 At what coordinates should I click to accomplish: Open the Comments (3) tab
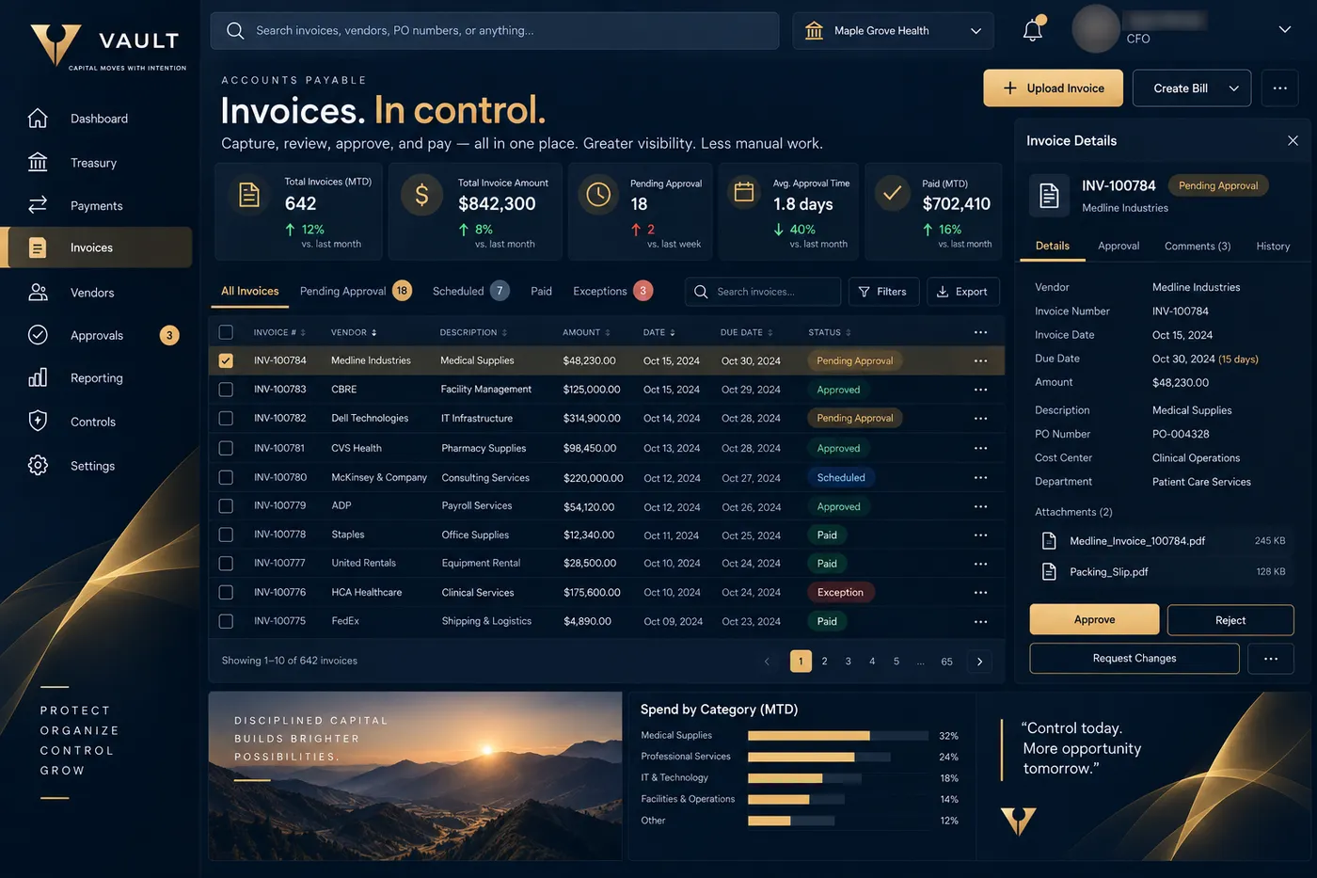[x=1198, y=247]
